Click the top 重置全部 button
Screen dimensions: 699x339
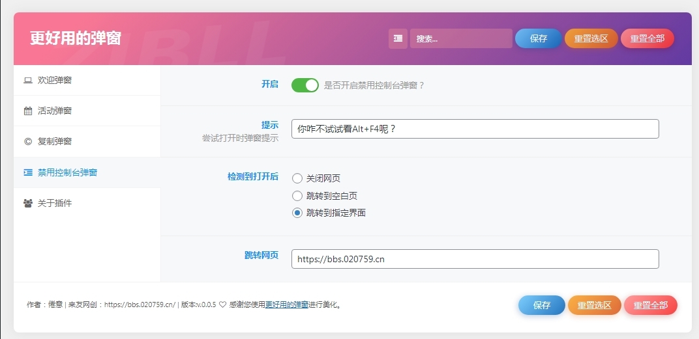[647, 38]
